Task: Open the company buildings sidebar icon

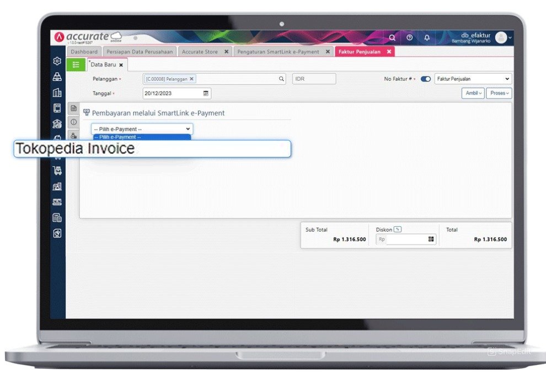Action: coord(57,92)
